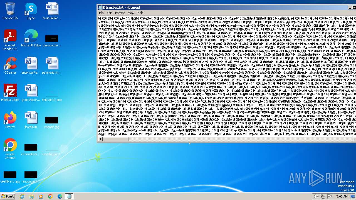356x200 pixels.
Task: Click the 5:48 AM system clock
Action: click(342, 196)
